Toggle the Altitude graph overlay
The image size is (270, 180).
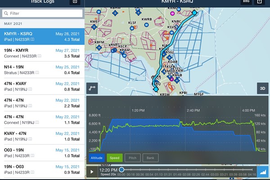(x=97, y=158)
